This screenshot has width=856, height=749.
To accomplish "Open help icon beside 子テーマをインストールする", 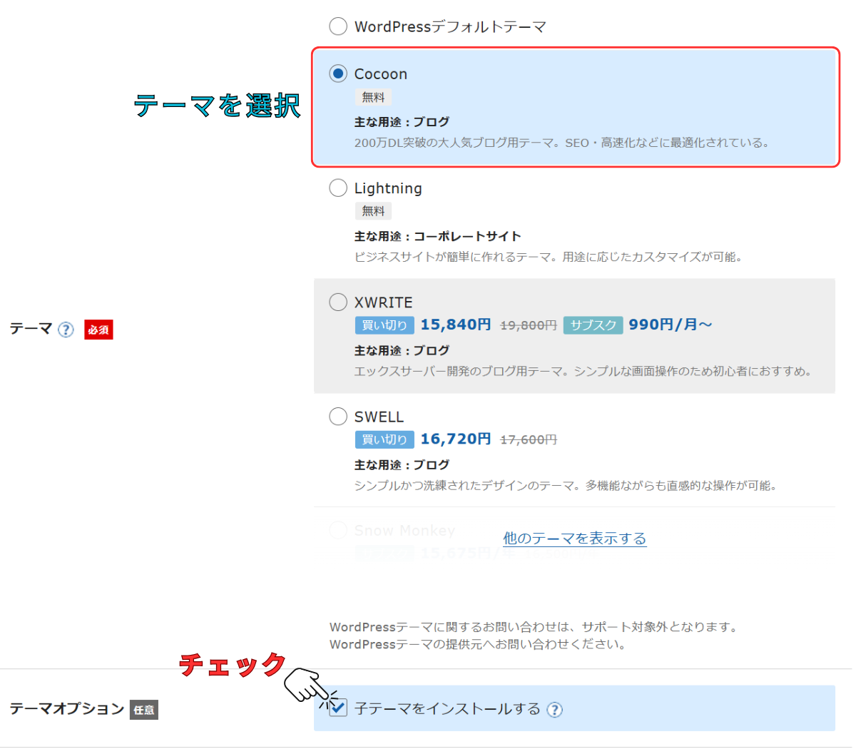I will (554, 709).
